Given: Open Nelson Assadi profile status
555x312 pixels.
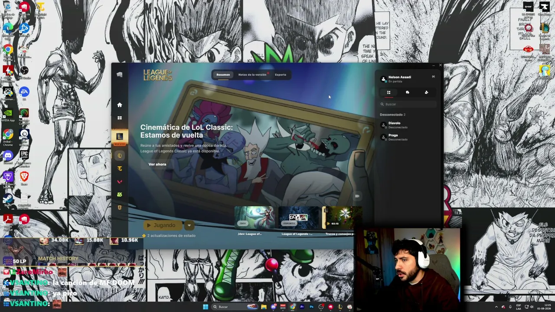Looking at the screenshot, I should (396, 78).
